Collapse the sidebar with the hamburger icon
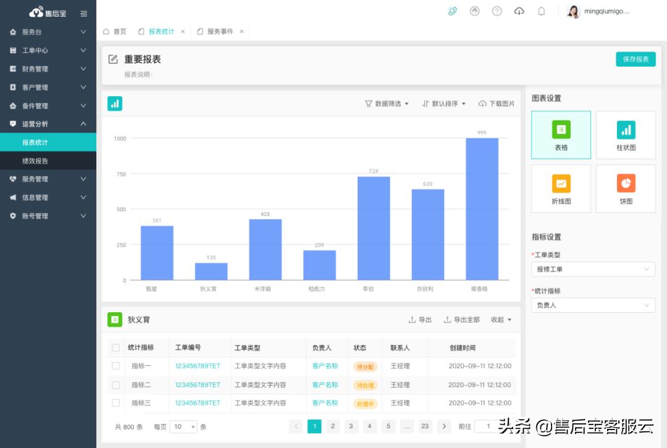The image size is (667, 448). click(84, 13)
